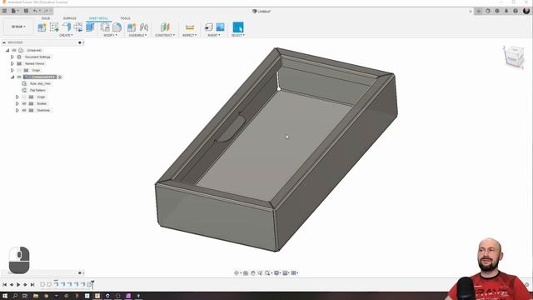The height and width of the screenshot is (300, 533).
Task: Open the Help question mark icon
Action: (x=516, y=11)
